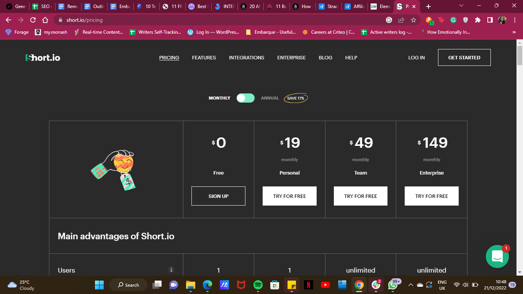
Task: Close the active Short.io pricing tab
Action: coord(414,7)
